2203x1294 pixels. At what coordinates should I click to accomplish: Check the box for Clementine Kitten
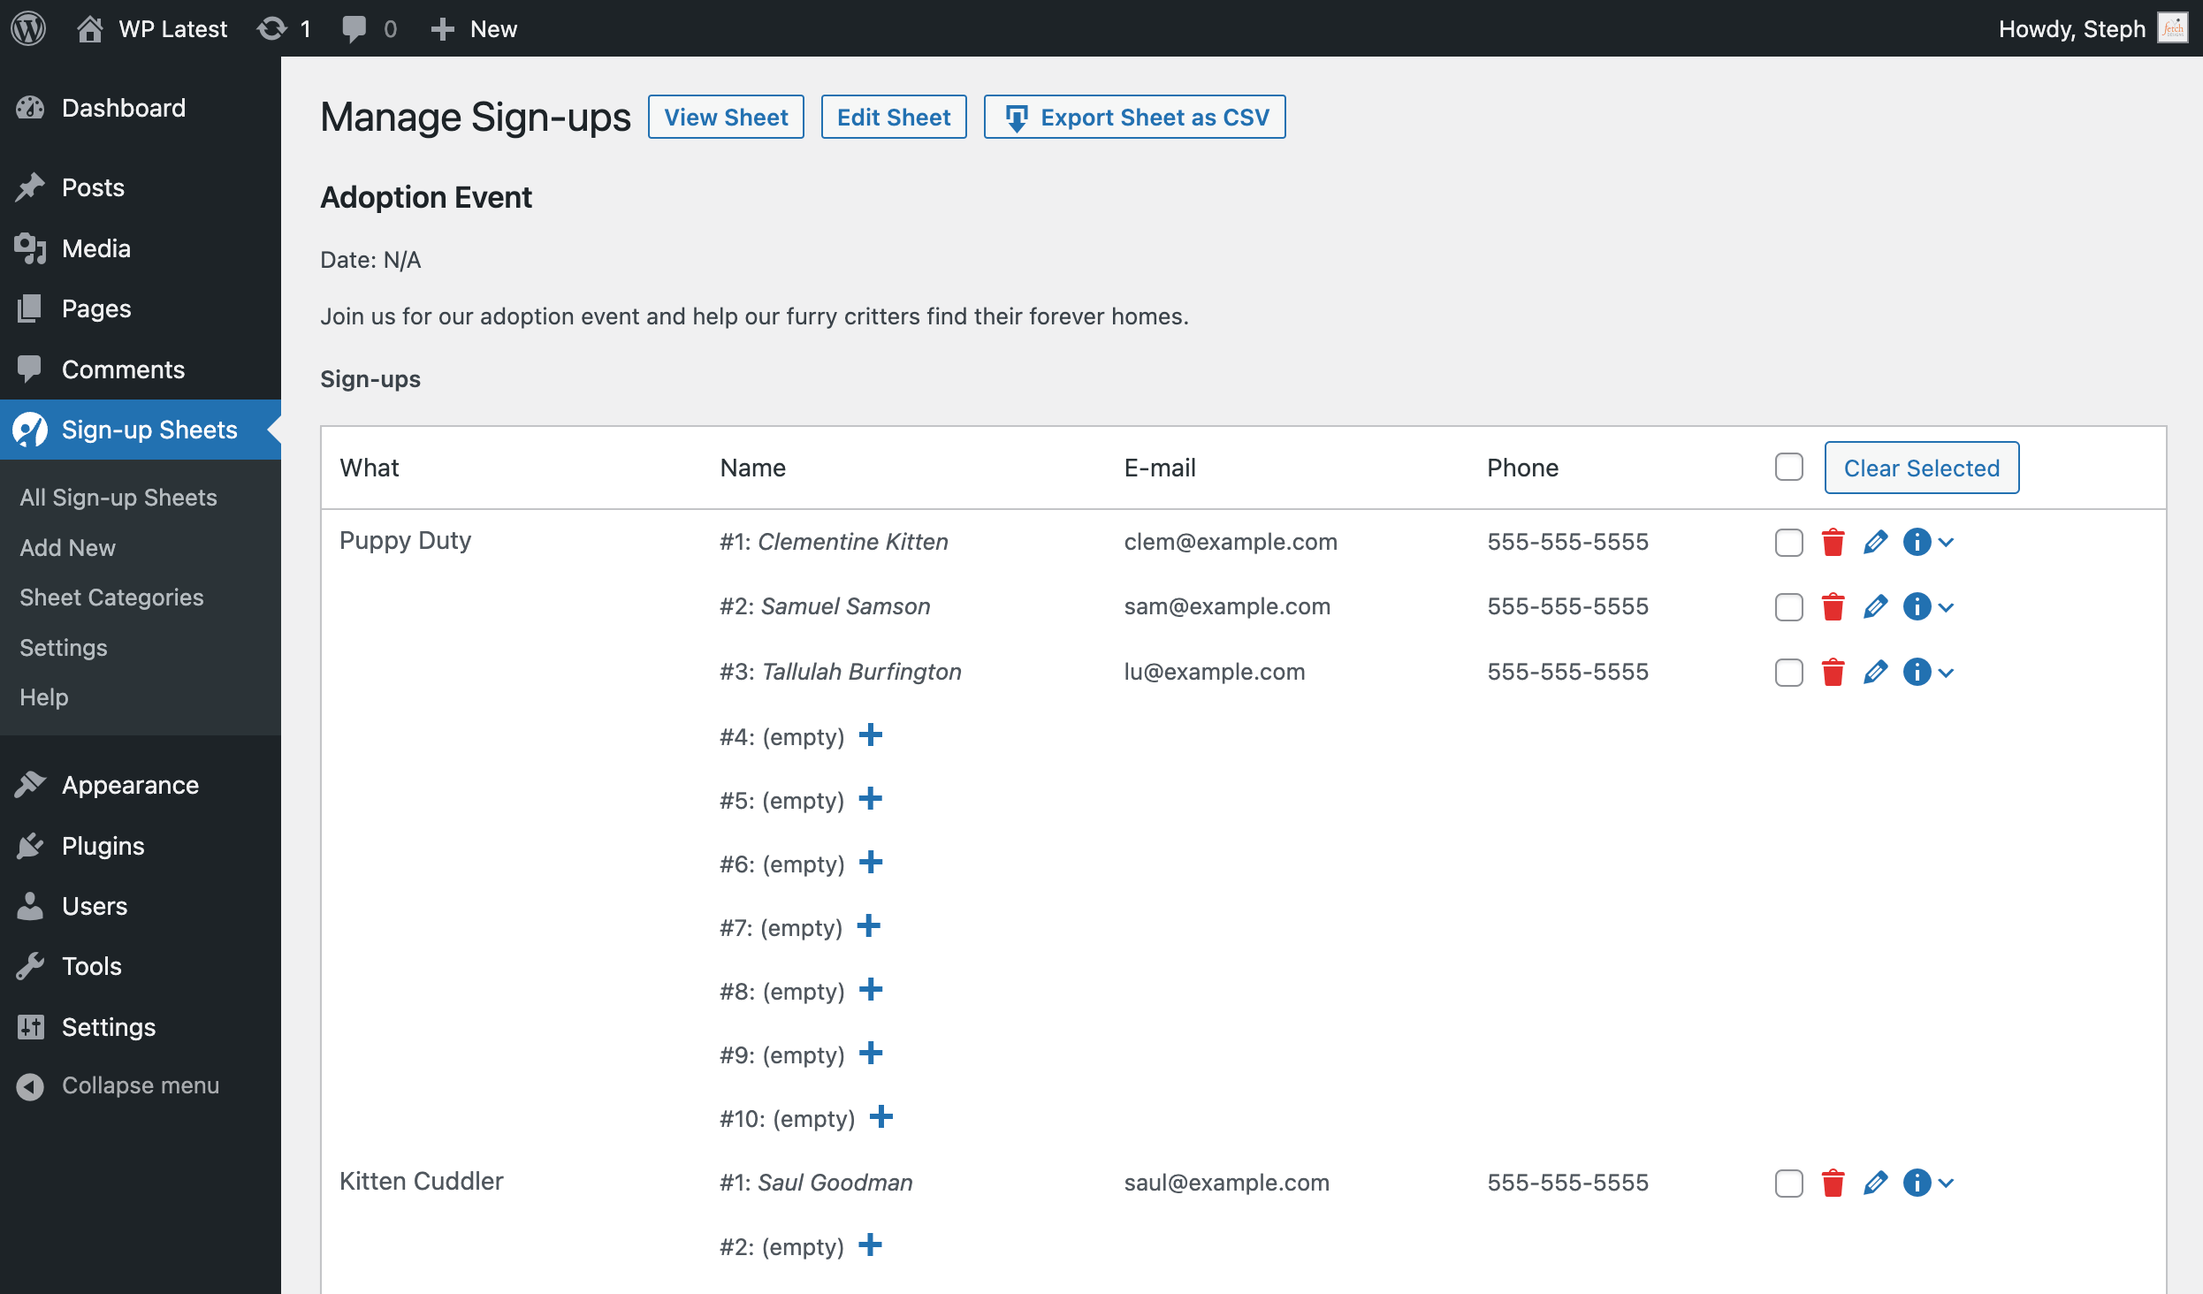[1788, 542]
